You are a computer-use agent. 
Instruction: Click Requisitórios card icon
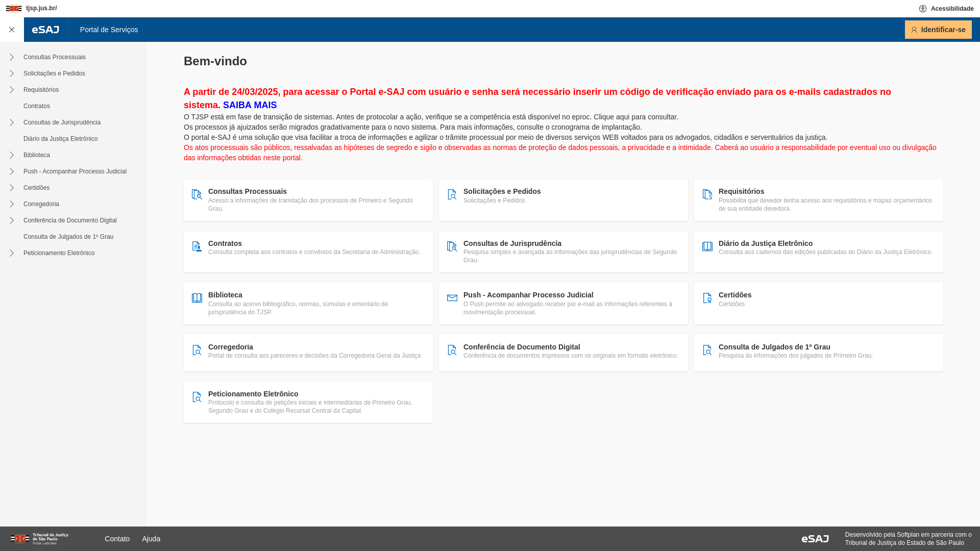point(707,194)
